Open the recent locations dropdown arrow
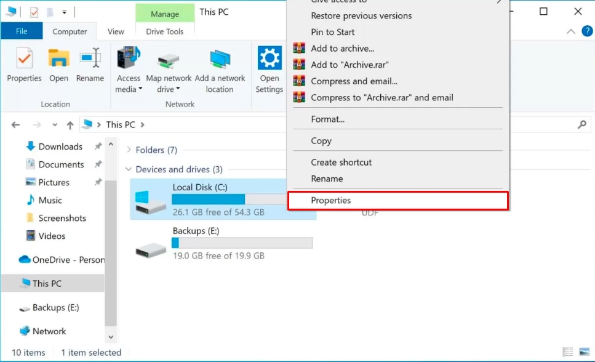Viewport: 595px width, 362px height. point(55,124)
